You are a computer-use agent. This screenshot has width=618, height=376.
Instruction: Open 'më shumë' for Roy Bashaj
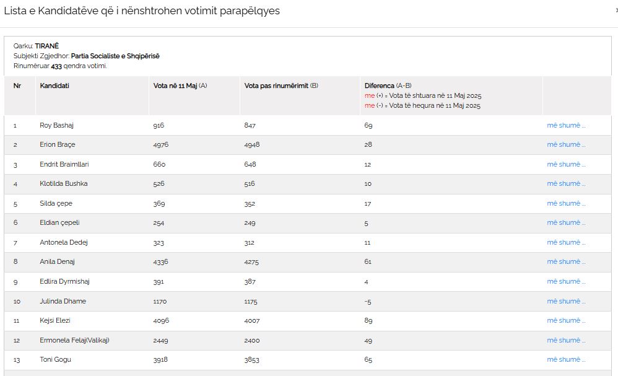coord(565,125)
